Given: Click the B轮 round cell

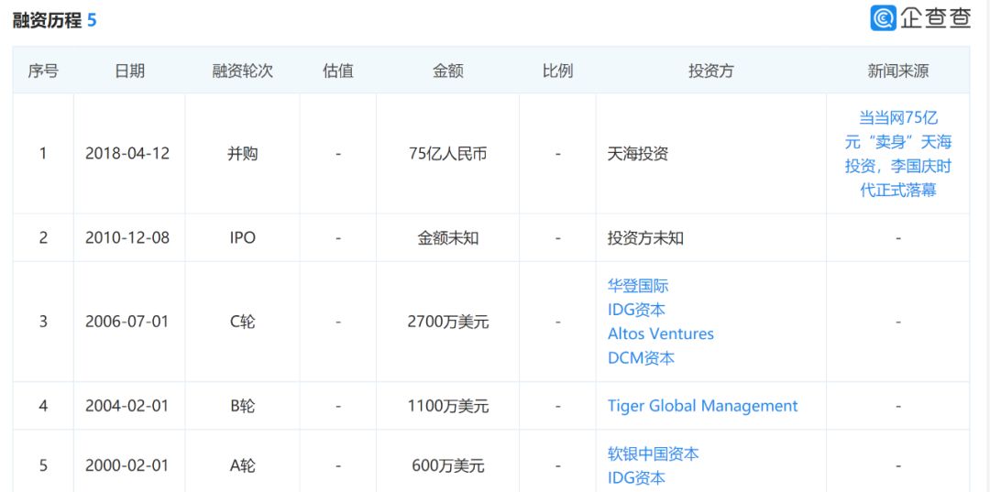Looking at the screenshot, I should pyautogui.click(x=242, y=406).
